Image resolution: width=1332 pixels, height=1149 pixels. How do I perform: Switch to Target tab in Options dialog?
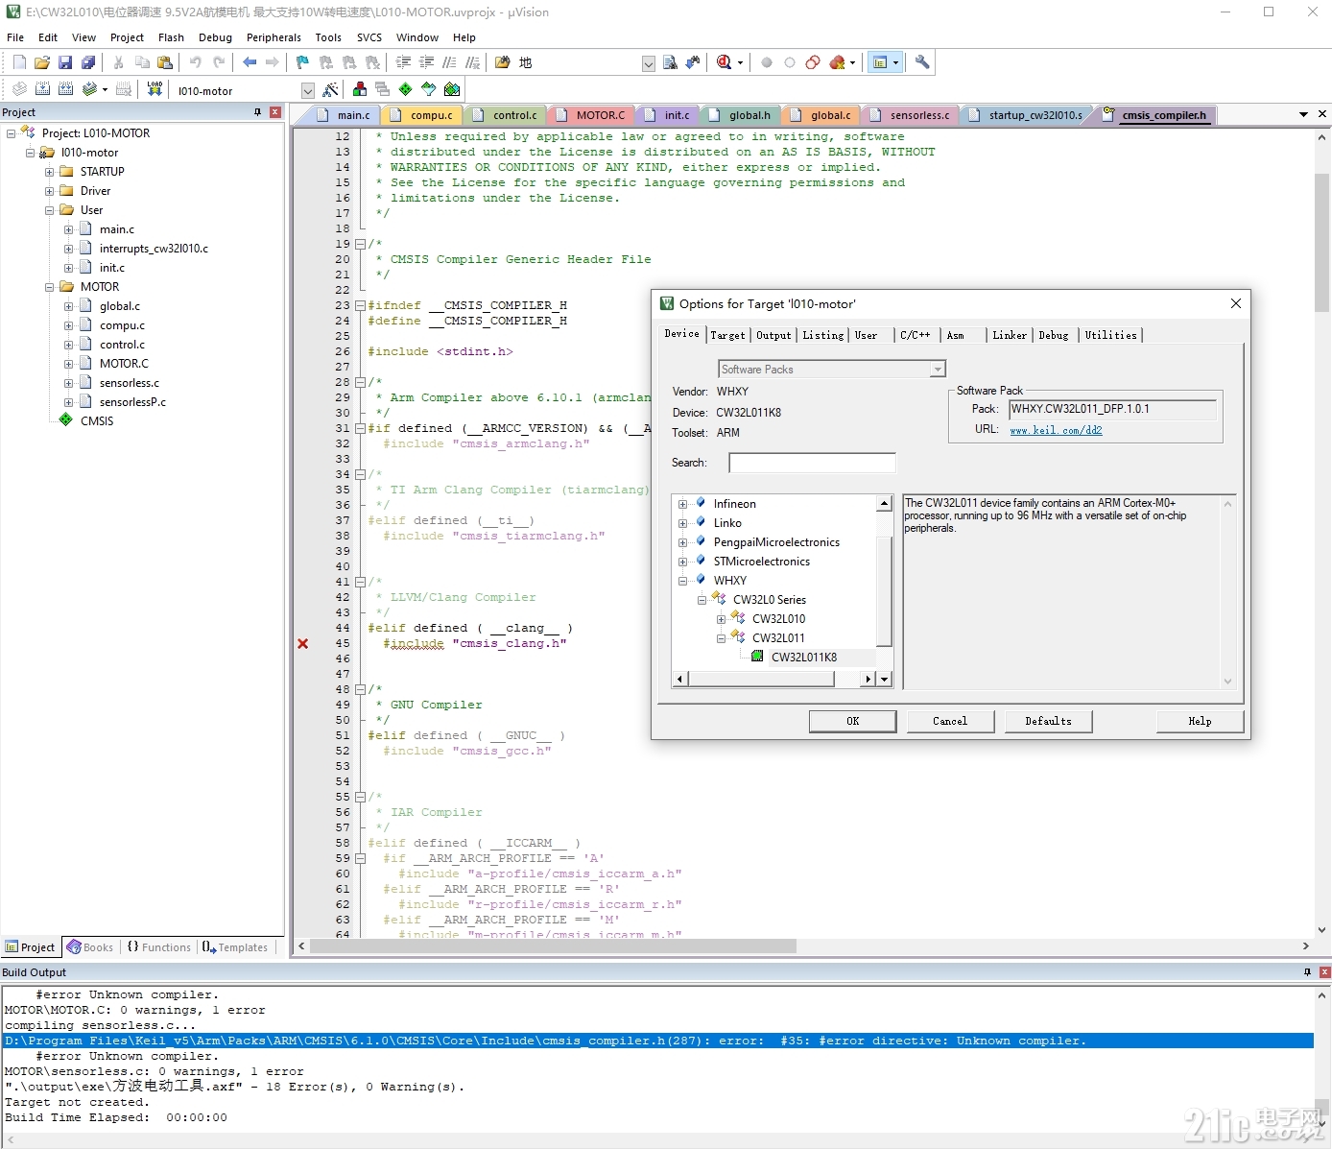click(727, 335)
